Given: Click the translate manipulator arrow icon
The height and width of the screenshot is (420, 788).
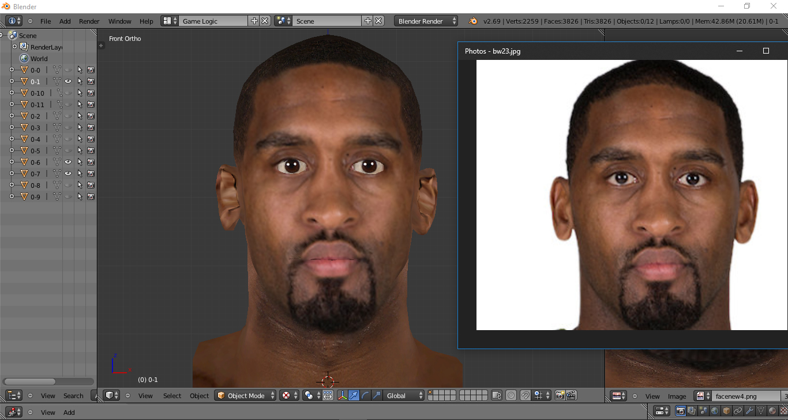Looking at the screenshot, I should pyautogui.click(x=354, y=396).
